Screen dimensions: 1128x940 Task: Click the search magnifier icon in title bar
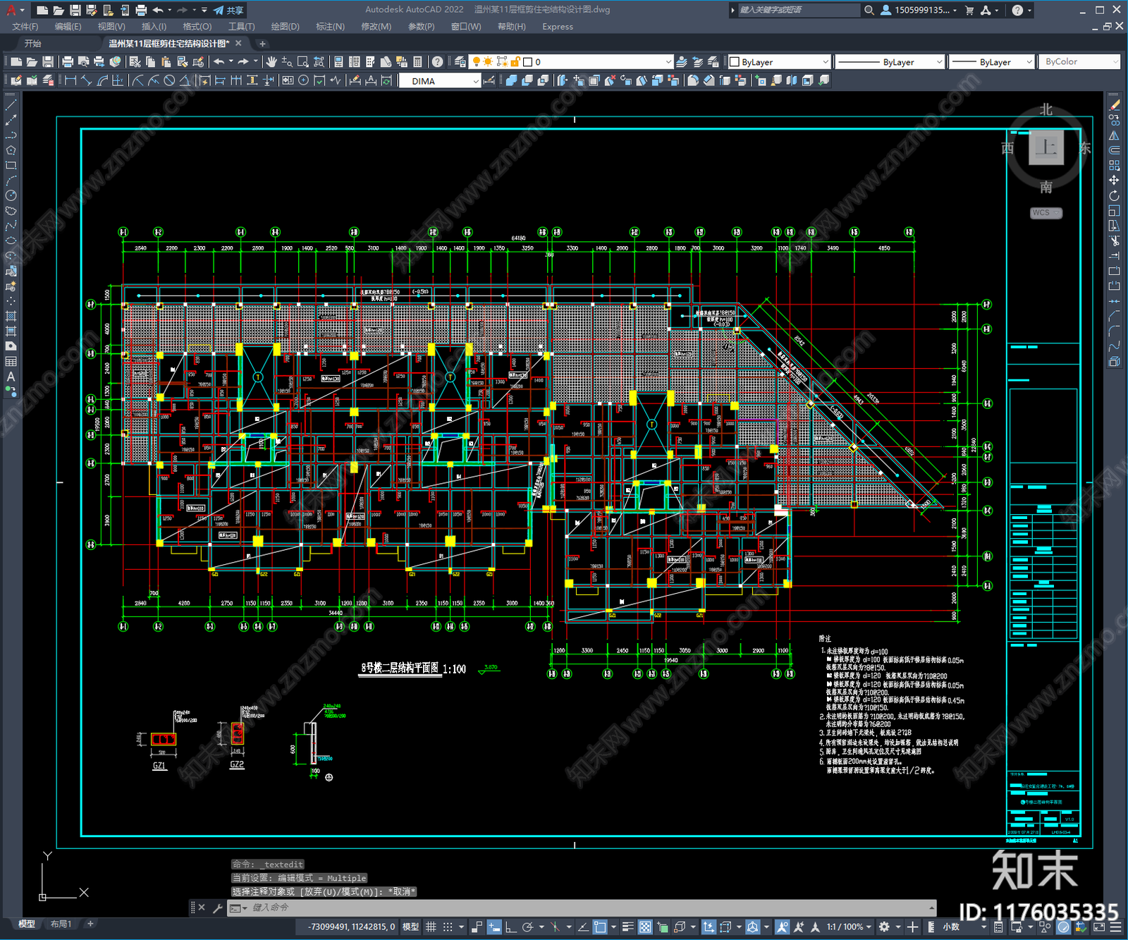[x=869, y=10]
